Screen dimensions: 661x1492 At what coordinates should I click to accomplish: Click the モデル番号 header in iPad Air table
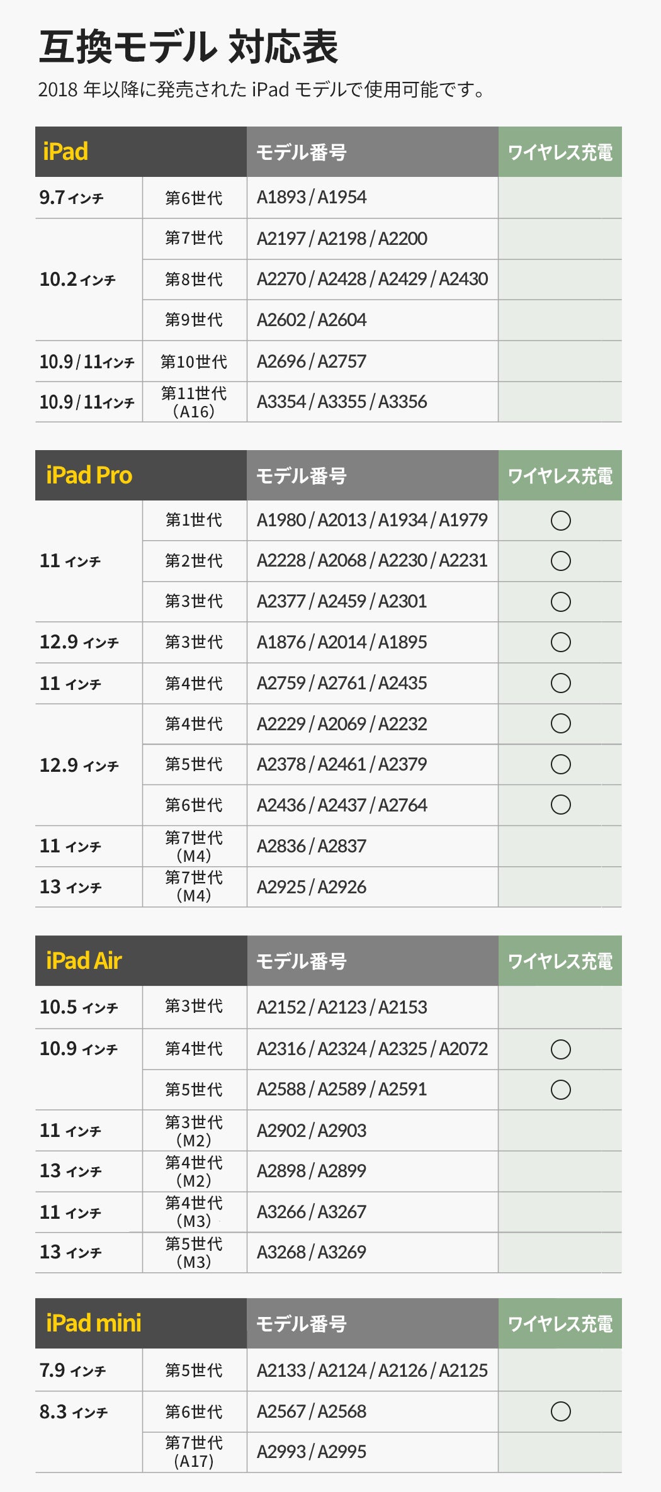coord(301,961)
